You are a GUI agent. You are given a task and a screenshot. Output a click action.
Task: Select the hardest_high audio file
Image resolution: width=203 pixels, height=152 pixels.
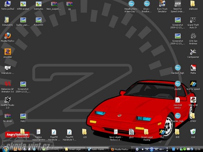[x=178, y=70]
